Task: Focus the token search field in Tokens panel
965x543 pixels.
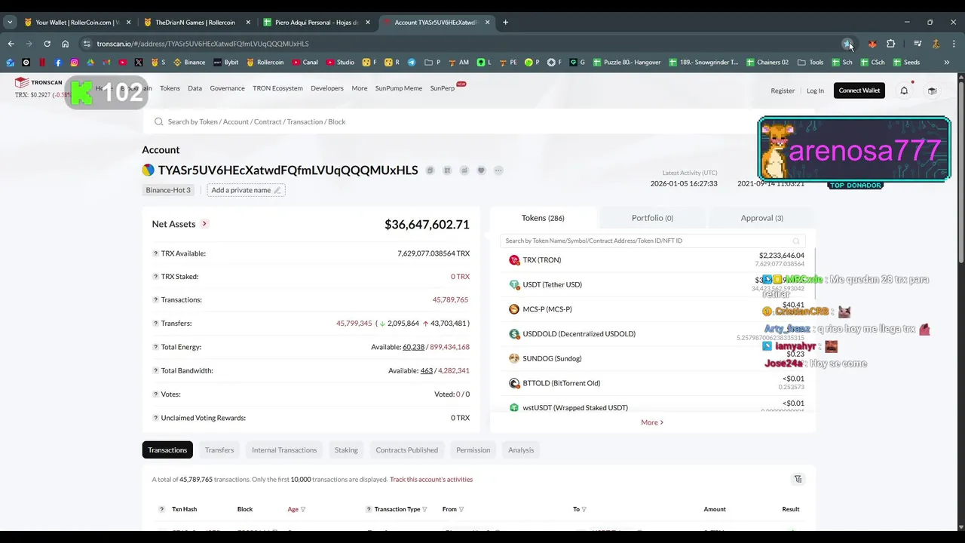Action: click(652, 241)
